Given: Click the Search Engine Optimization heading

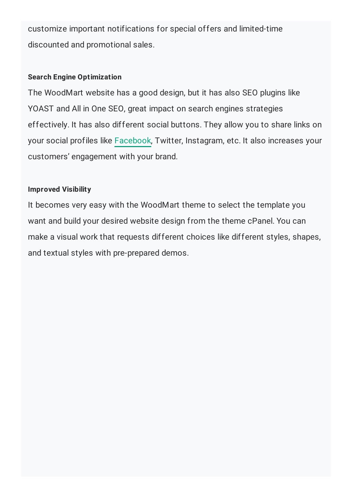Looking at the screenshot, I should (x=75, y=77).
